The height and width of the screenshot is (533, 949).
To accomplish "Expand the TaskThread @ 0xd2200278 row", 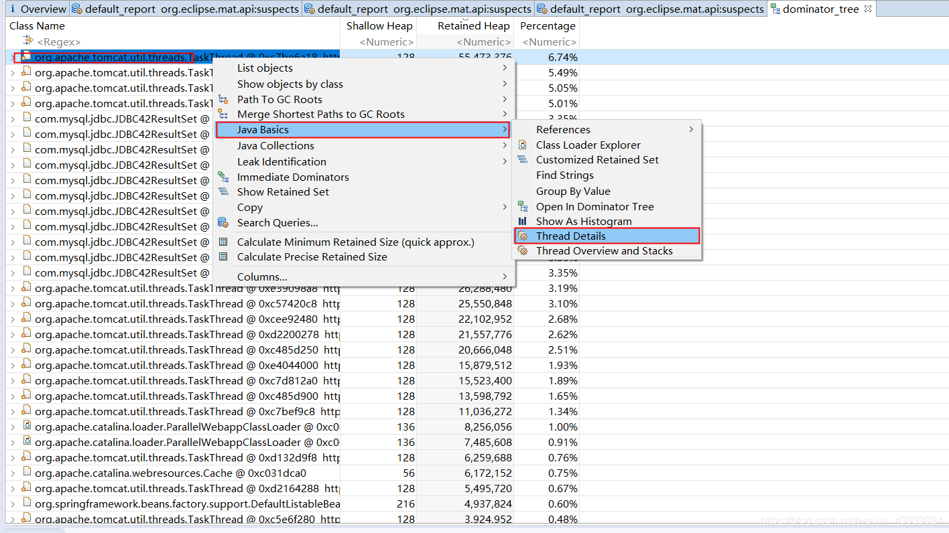I will point(12,335).
